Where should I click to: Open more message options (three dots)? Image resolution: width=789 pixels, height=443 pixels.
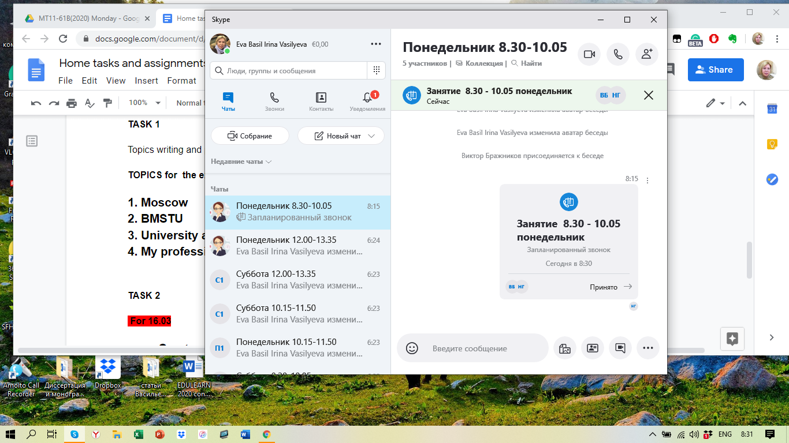point(647,348)
